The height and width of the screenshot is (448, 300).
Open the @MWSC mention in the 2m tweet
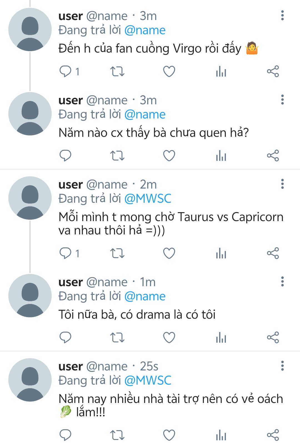[148, 199]
